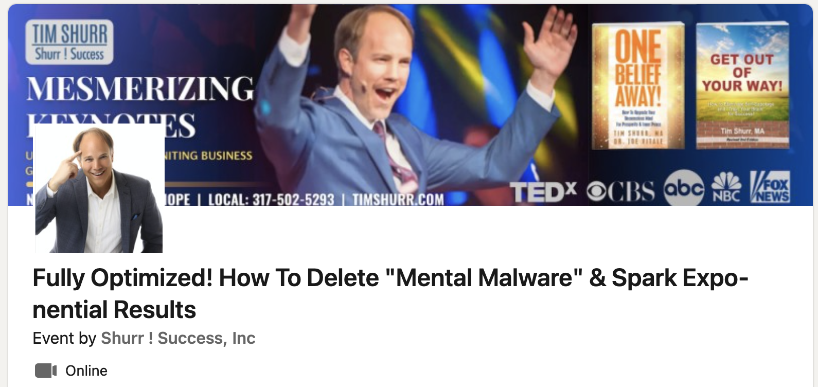Click the Online event location label
The image size is (818, 387).
86,371
